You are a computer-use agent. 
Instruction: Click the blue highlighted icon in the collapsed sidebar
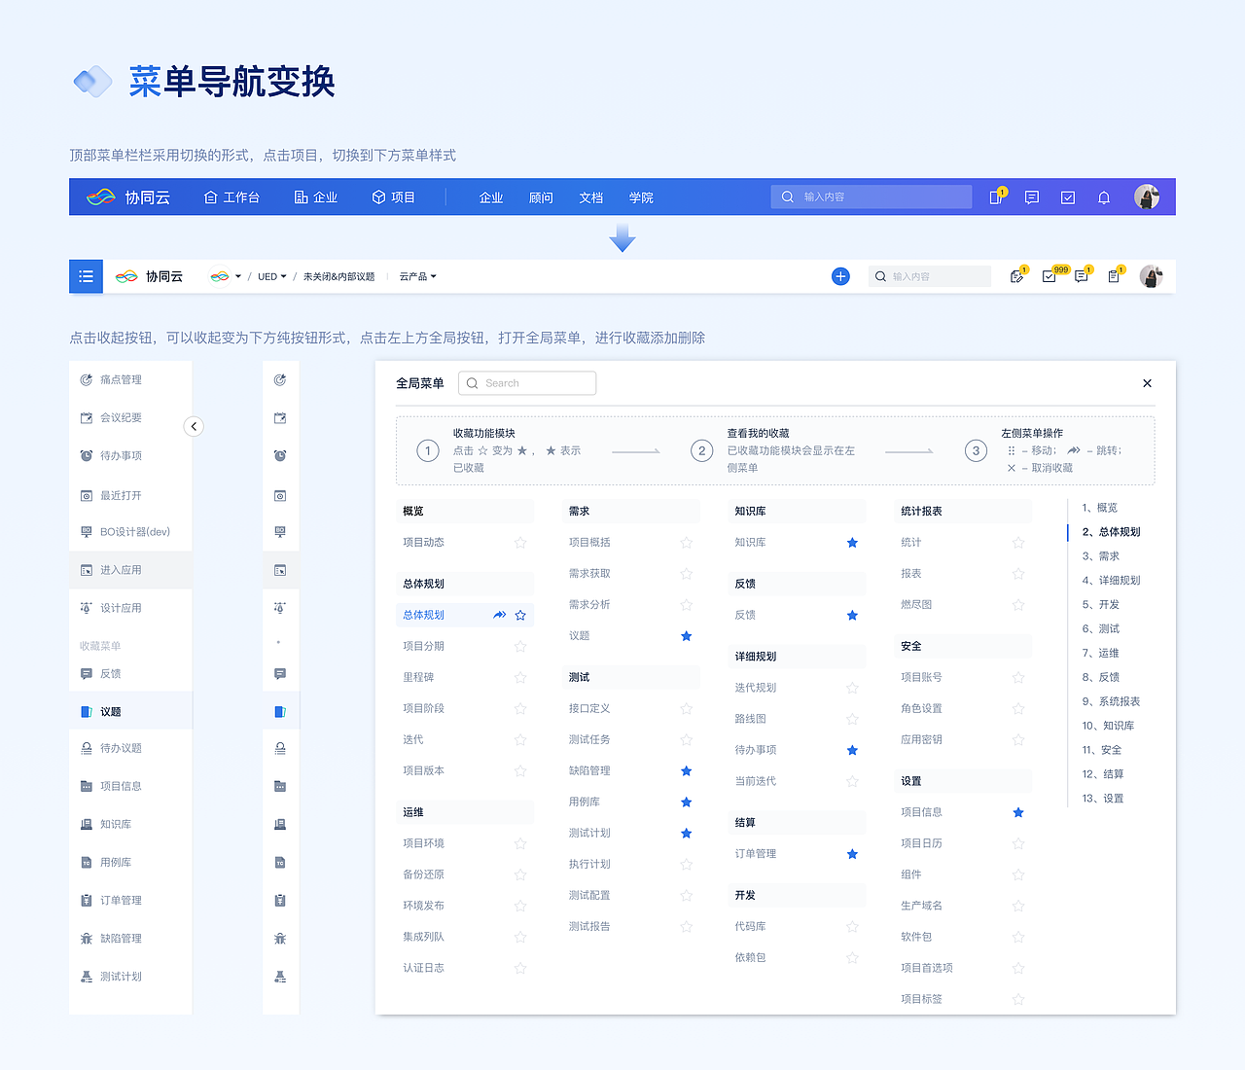[280, 712]
